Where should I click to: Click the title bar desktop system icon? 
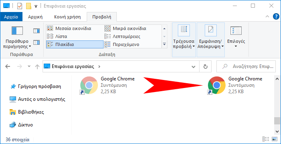pyautogui.click(x=6, y=6)
